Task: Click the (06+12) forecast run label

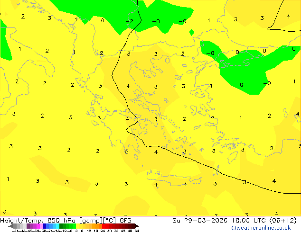Action: click(283, 221)
